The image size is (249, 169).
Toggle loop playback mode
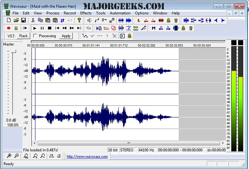point(89,28)
